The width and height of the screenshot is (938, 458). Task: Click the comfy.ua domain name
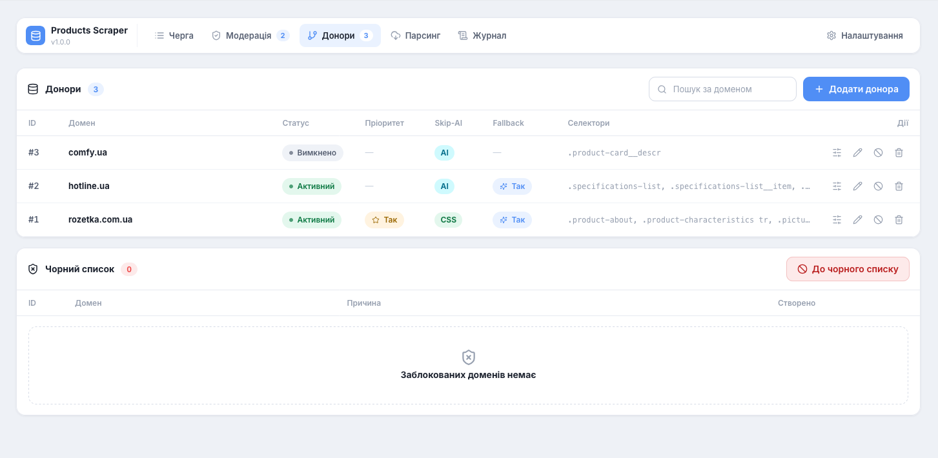88,153
